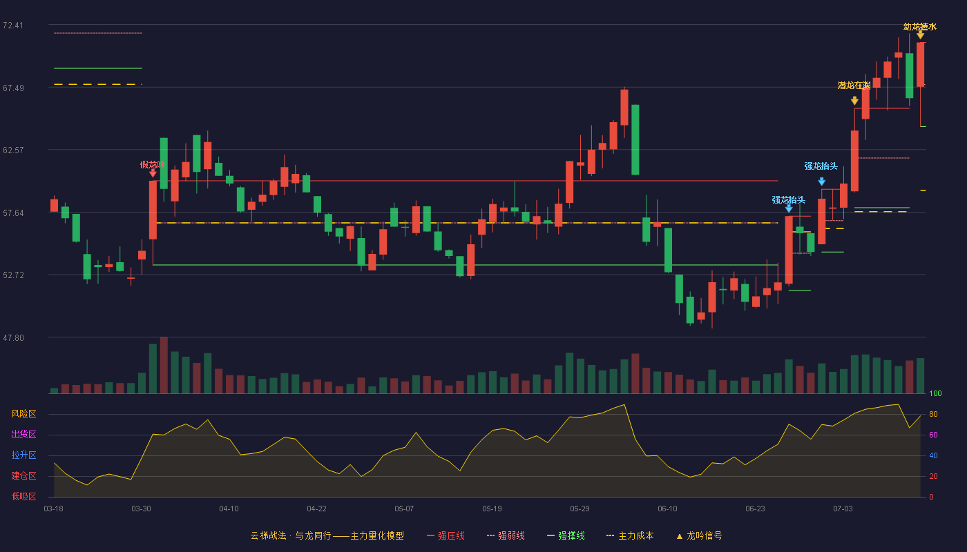The height and width of the screenshot is (552, 967).
Task: Click the 出货区 zone label
Action: click(23, 435)
